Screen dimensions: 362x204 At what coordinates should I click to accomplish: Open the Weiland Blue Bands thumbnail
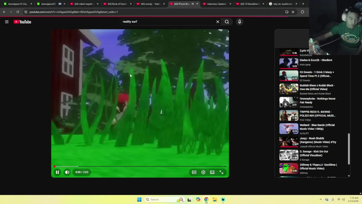(289, 129)
